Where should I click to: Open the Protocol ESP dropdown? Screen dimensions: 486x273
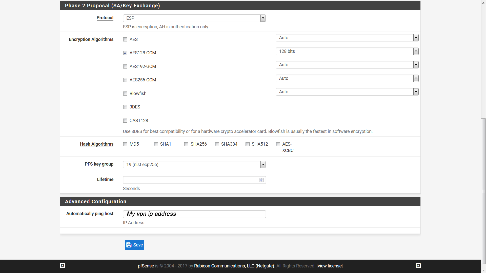[x=194, y=18]
